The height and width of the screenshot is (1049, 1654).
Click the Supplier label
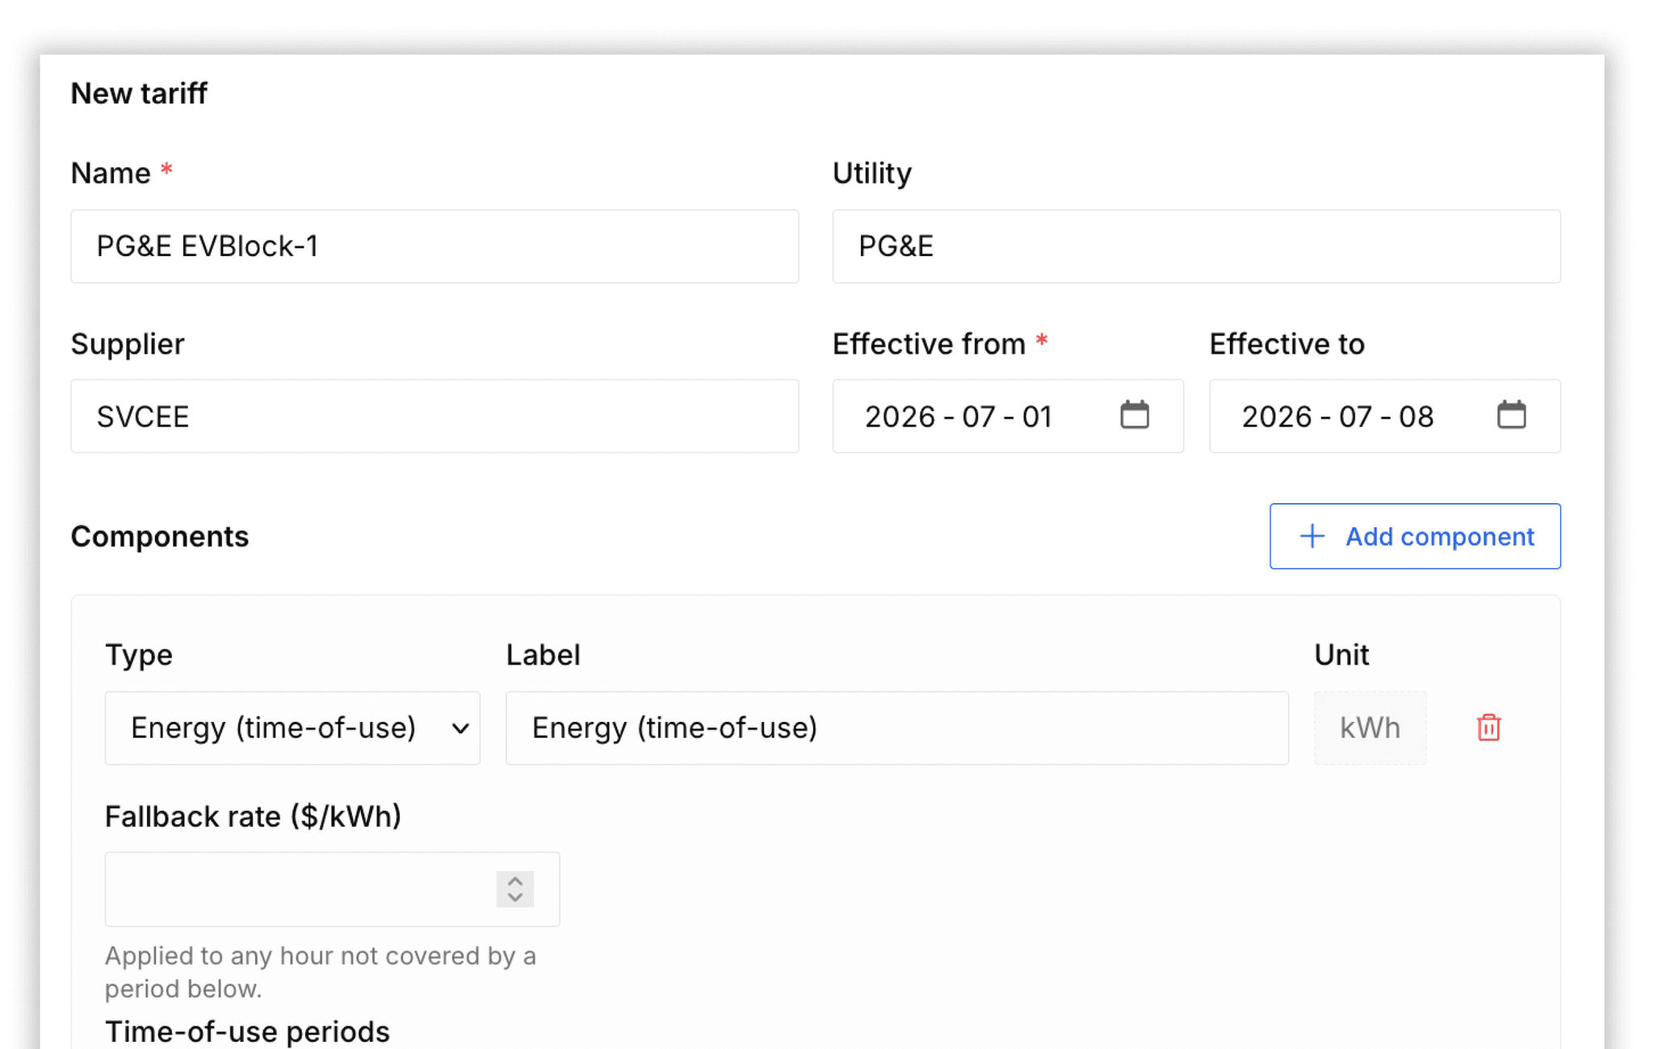pos(128,344)
